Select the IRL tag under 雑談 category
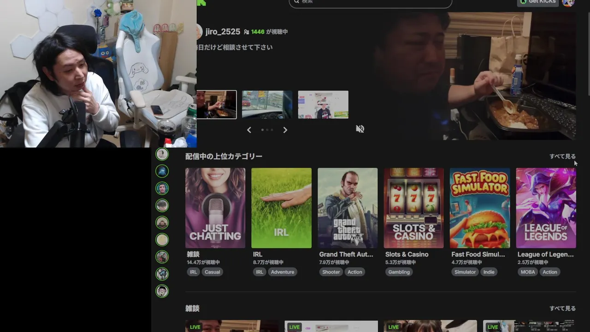The height and width of the screenshot is (332, 590). pyautogui.click(x=193, y=272)
